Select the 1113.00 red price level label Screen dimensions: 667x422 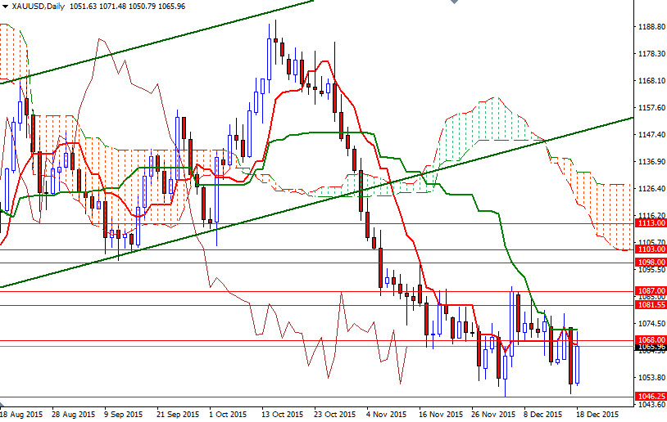651,223
